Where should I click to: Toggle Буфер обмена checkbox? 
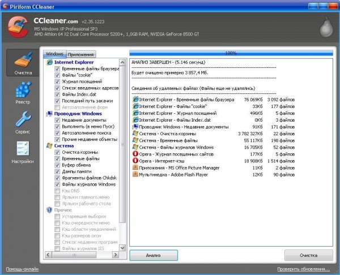(x=57, y=165)
